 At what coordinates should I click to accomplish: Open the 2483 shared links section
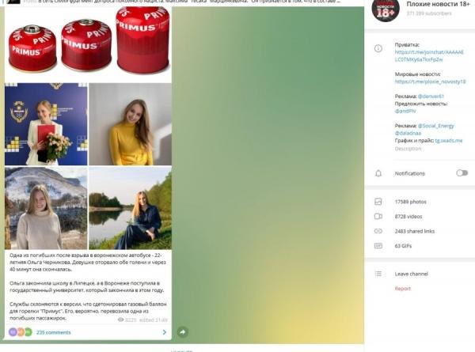pyautogui.click(x=415, y=231)
